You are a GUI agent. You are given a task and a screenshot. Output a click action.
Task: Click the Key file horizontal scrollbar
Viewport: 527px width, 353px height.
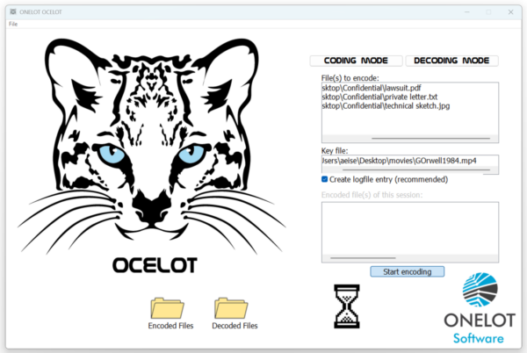(x=415, y=170)
